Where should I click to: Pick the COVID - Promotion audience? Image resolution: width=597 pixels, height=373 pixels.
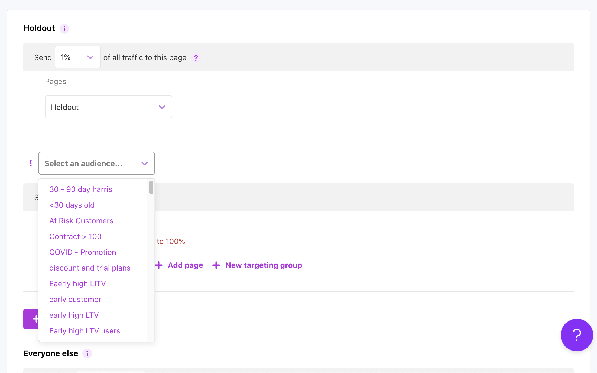[83, 252]
